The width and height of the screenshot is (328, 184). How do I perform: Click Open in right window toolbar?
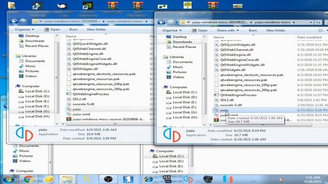(199, 31)
